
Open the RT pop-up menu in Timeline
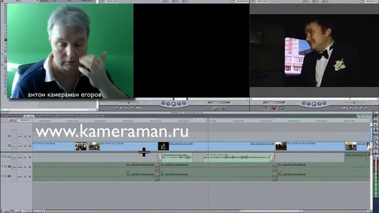click(12, 120)
